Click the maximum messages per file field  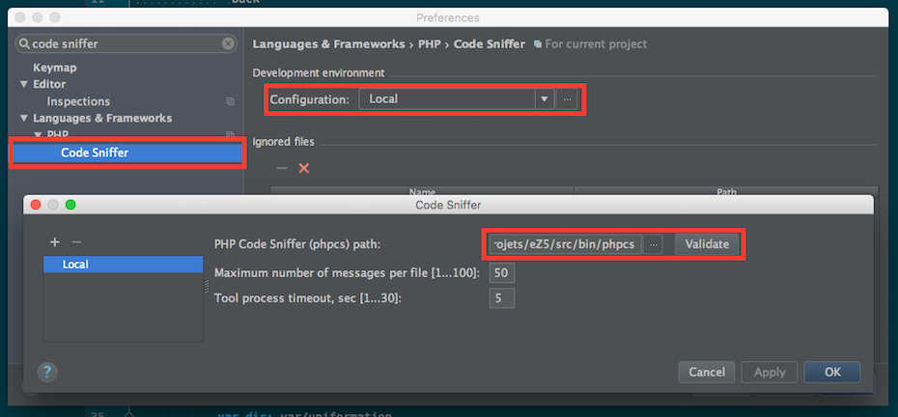[x=501, y=273]
